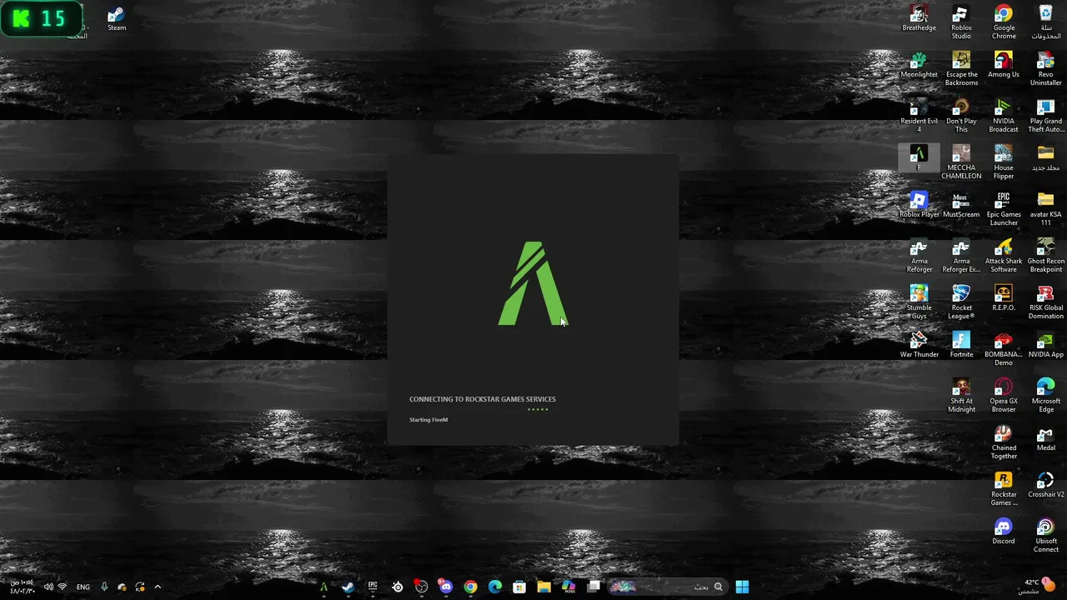Viewport: 1067px width, 600px height.
Task: Open the Breathedge desktop shortcut
Action: (x=919, y=18)
